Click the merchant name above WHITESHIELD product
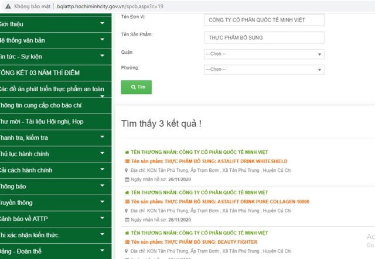The width and height of the screenshot is (375, 259). click(199, 152)
